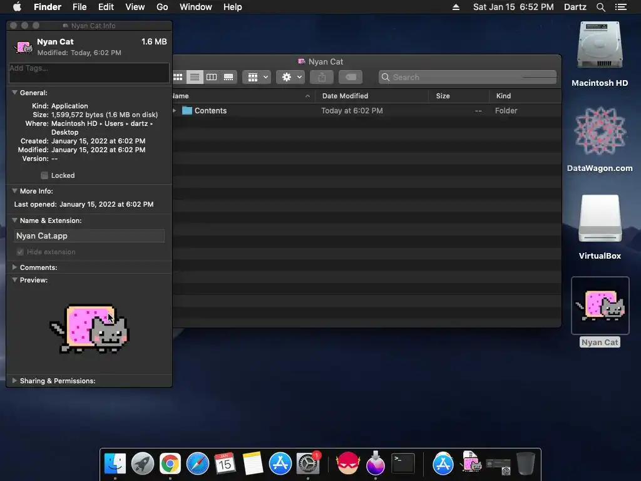Open the Apple menu
The image size is (641, 481).
(17, 7)
